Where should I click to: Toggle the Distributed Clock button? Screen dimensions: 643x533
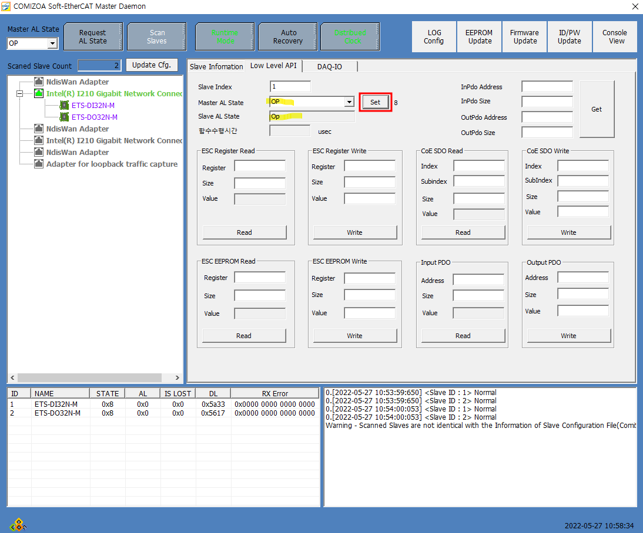(350, 37)
